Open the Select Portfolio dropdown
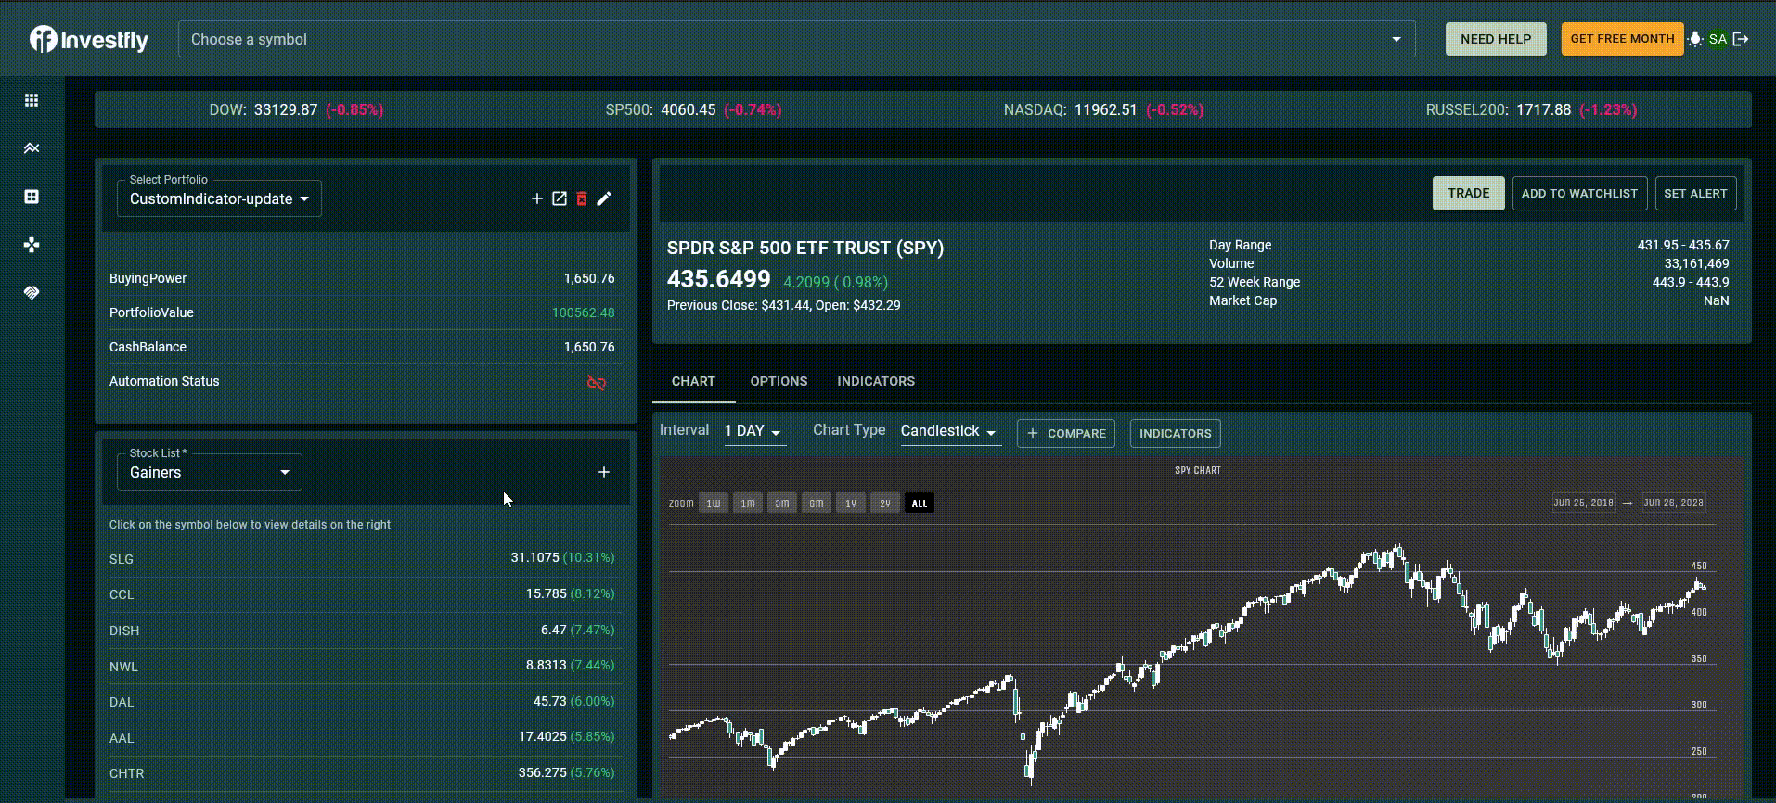 click(x=219, y=198)
